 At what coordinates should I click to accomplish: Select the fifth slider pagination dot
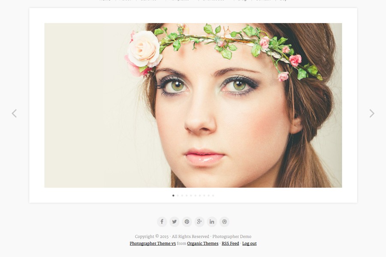point(191,195)
